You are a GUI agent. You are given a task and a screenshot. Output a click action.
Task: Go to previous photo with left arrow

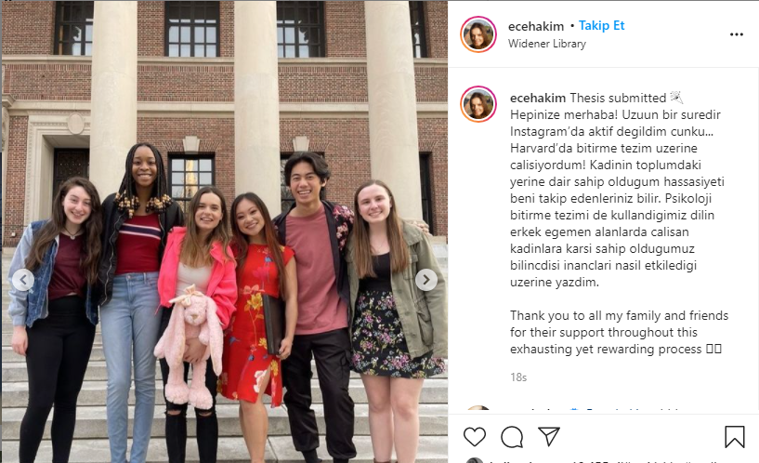point(22,280)
